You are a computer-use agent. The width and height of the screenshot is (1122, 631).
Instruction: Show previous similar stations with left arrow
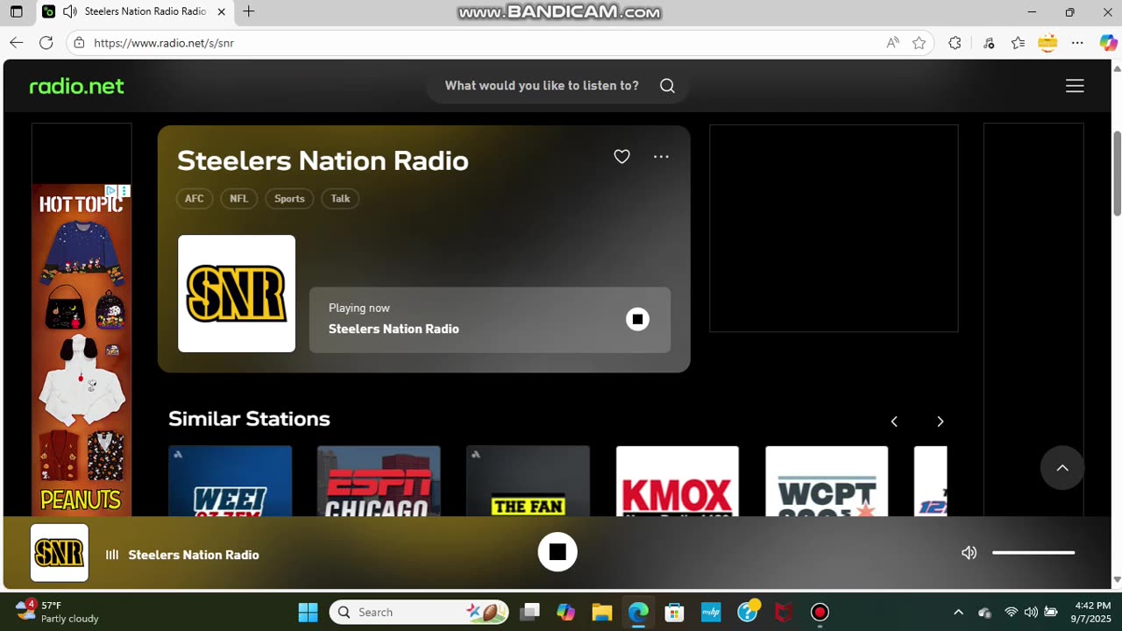tap(894, 422)
